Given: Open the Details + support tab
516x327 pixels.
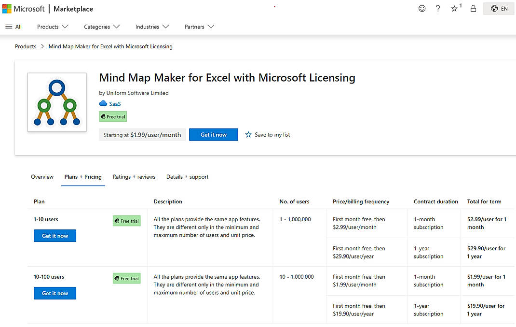Looking at the screenshot, I should [187, 177].
